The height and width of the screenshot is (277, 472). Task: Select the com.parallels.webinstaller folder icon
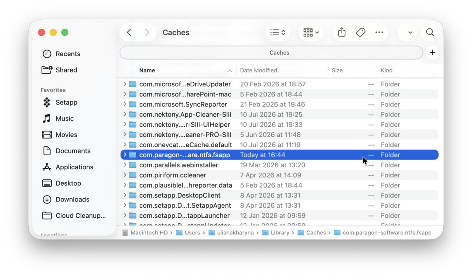(x=133, y=165)
